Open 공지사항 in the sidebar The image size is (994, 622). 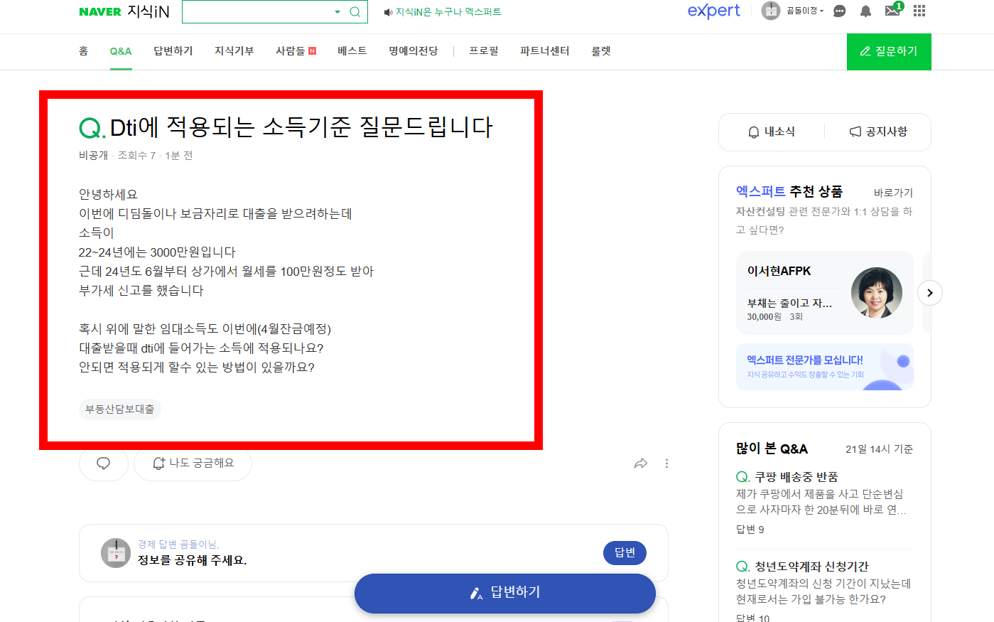[878, 132]
